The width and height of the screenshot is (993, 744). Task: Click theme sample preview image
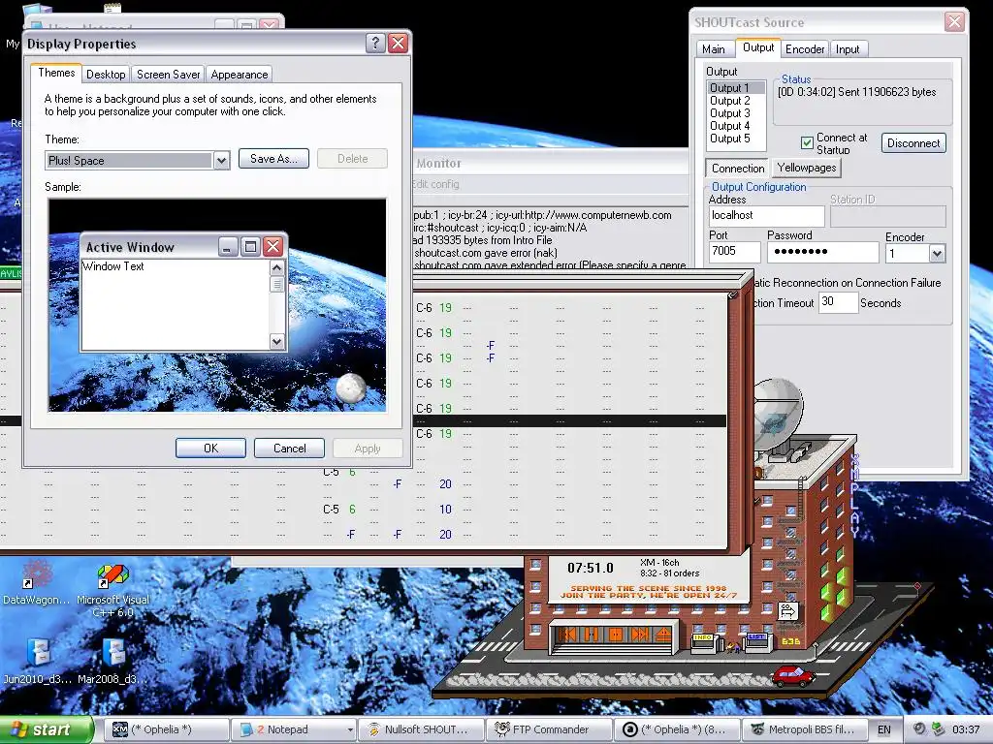click(217, 305)
